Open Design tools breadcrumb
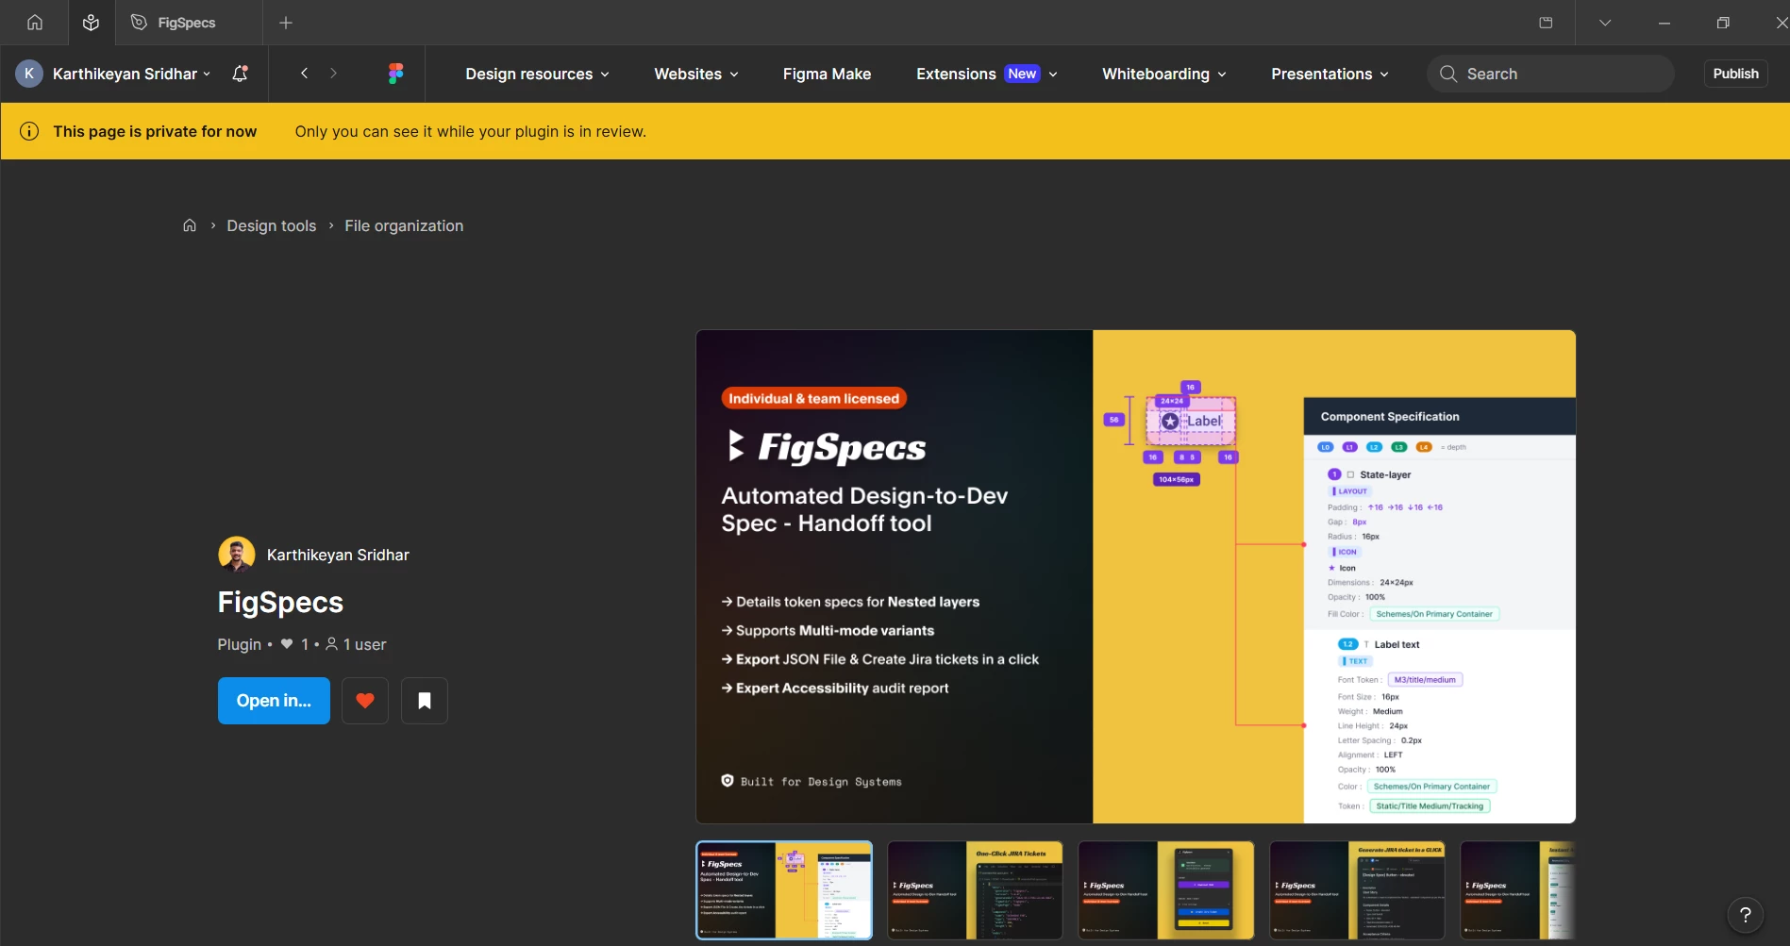This screenshot has width=1790, height=946. [x=272, y=225]
